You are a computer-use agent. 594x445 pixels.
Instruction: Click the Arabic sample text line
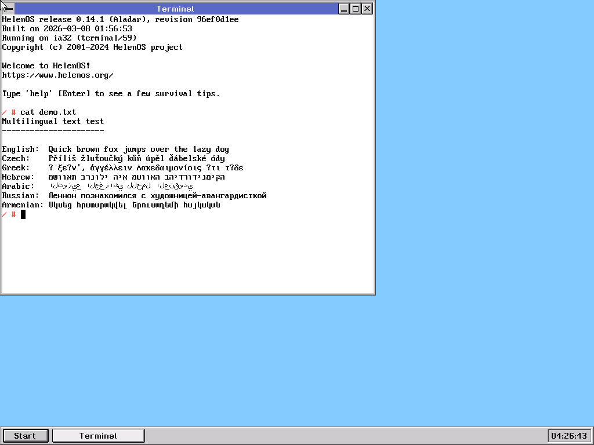pyautogui.click(x=122, y=187)
